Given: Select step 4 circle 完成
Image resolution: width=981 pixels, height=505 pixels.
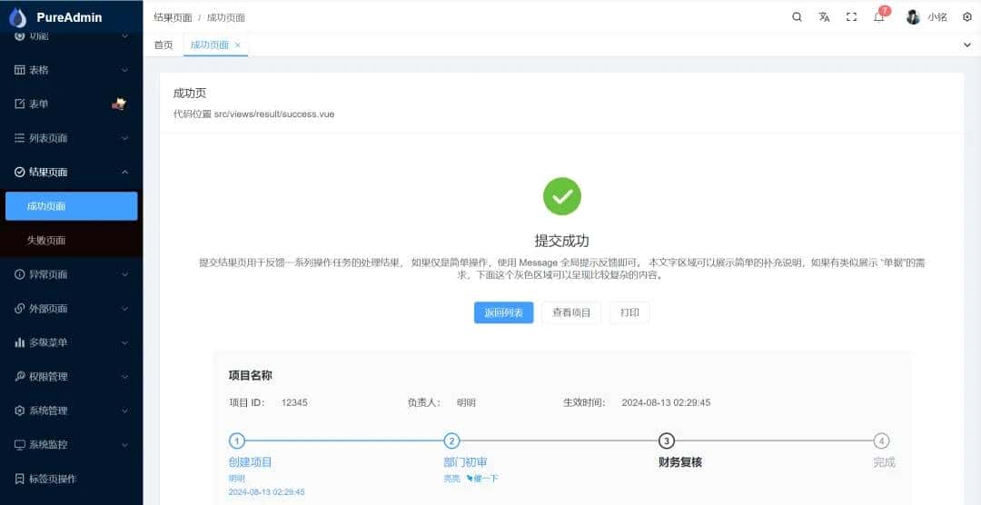Looking at the screenshot, I should tap(881, 441).
